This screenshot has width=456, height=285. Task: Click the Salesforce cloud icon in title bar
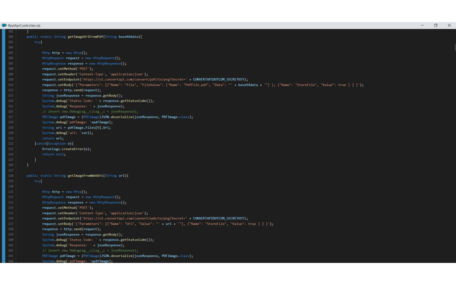[4, 25]
